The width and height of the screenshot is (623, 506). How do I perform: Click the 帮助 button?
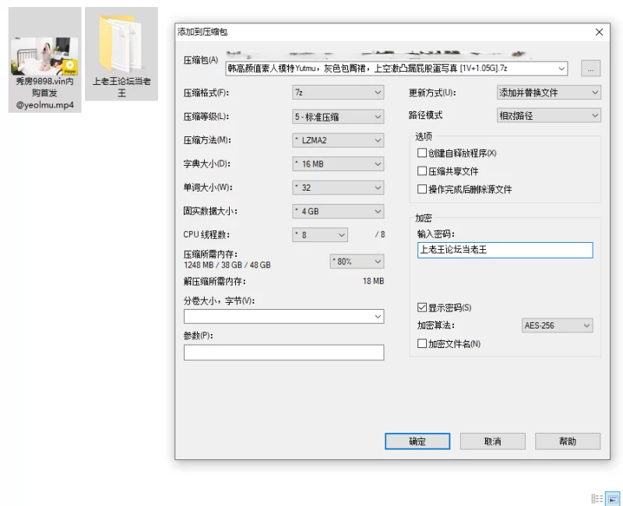[568, 441]
